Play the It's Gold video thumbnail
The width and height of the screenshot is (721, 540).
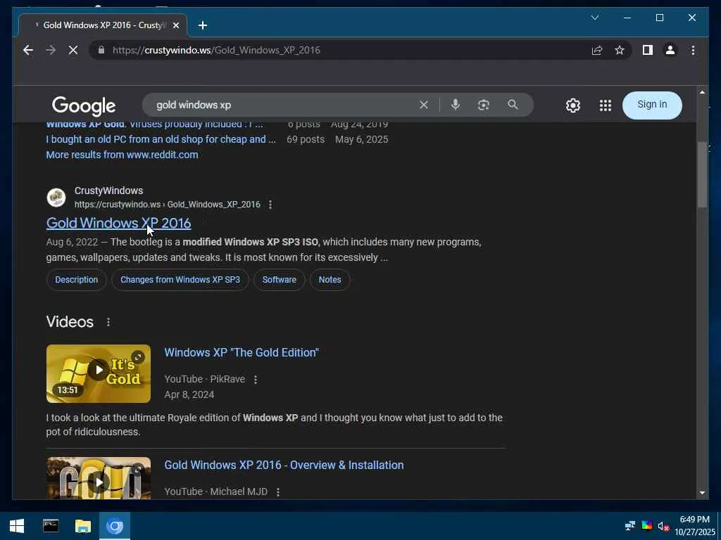pyautogui.click(x=99, y=373)
